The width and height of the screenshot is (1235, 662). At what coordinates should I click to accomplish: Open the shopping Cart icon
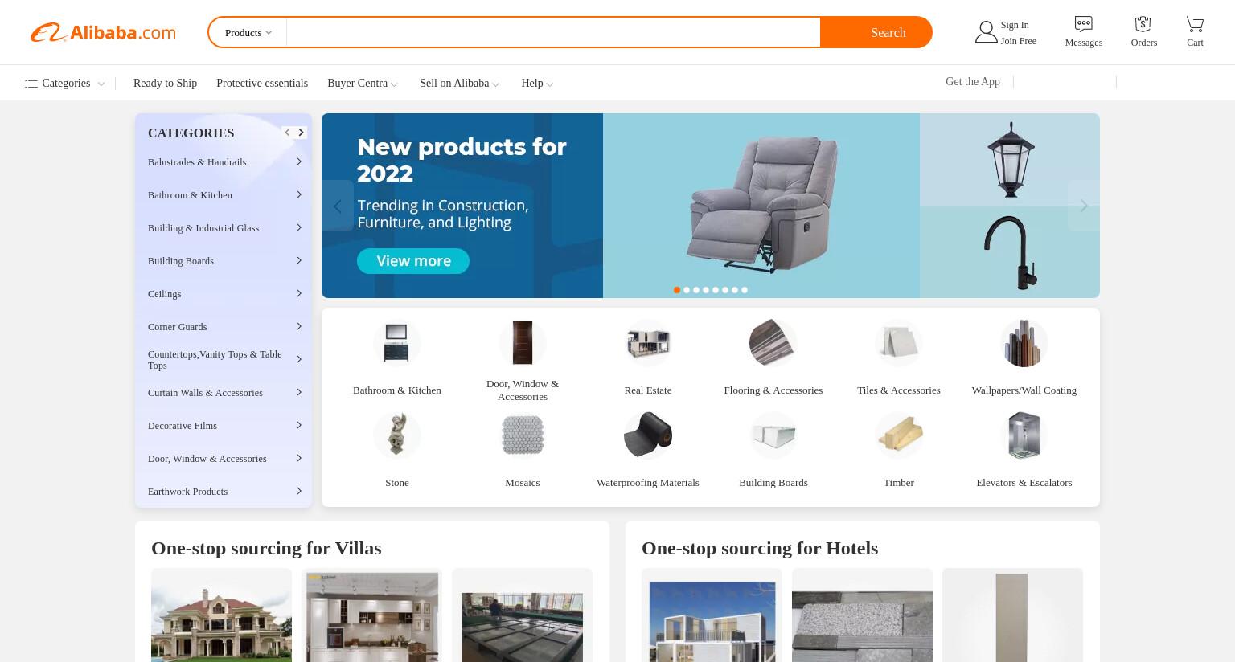(x=1195, y=24)
